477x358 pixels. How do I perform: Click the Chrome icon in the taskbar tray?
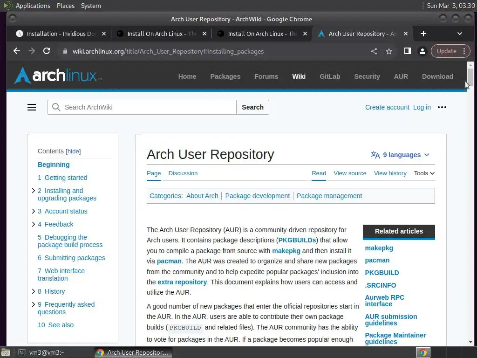(x=423, y=352)
